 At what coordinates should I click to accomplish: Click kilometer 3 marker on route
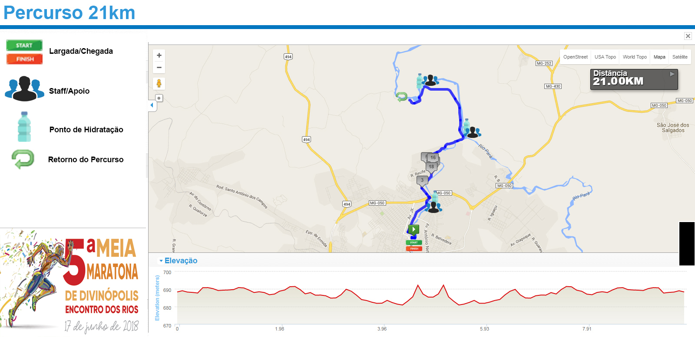(x=422, y=180)
